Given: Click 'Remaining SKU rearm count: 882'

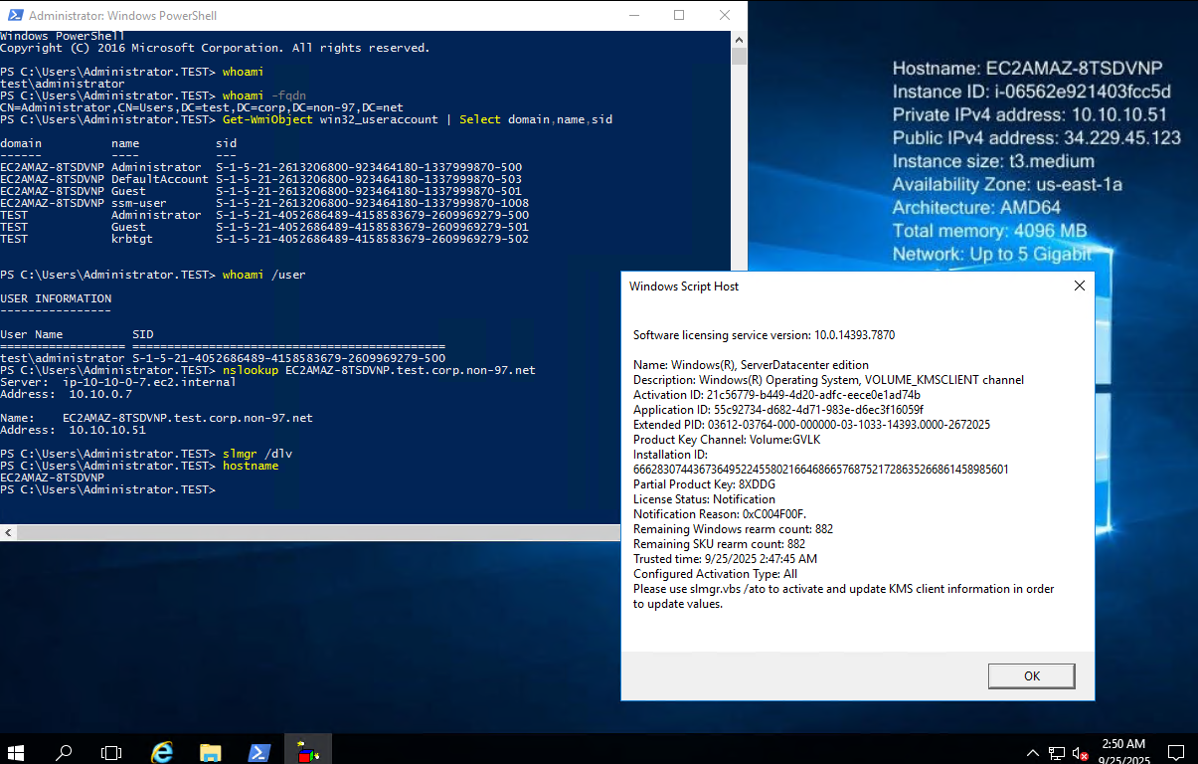Looking at the screenshot, I should [719, 544].
